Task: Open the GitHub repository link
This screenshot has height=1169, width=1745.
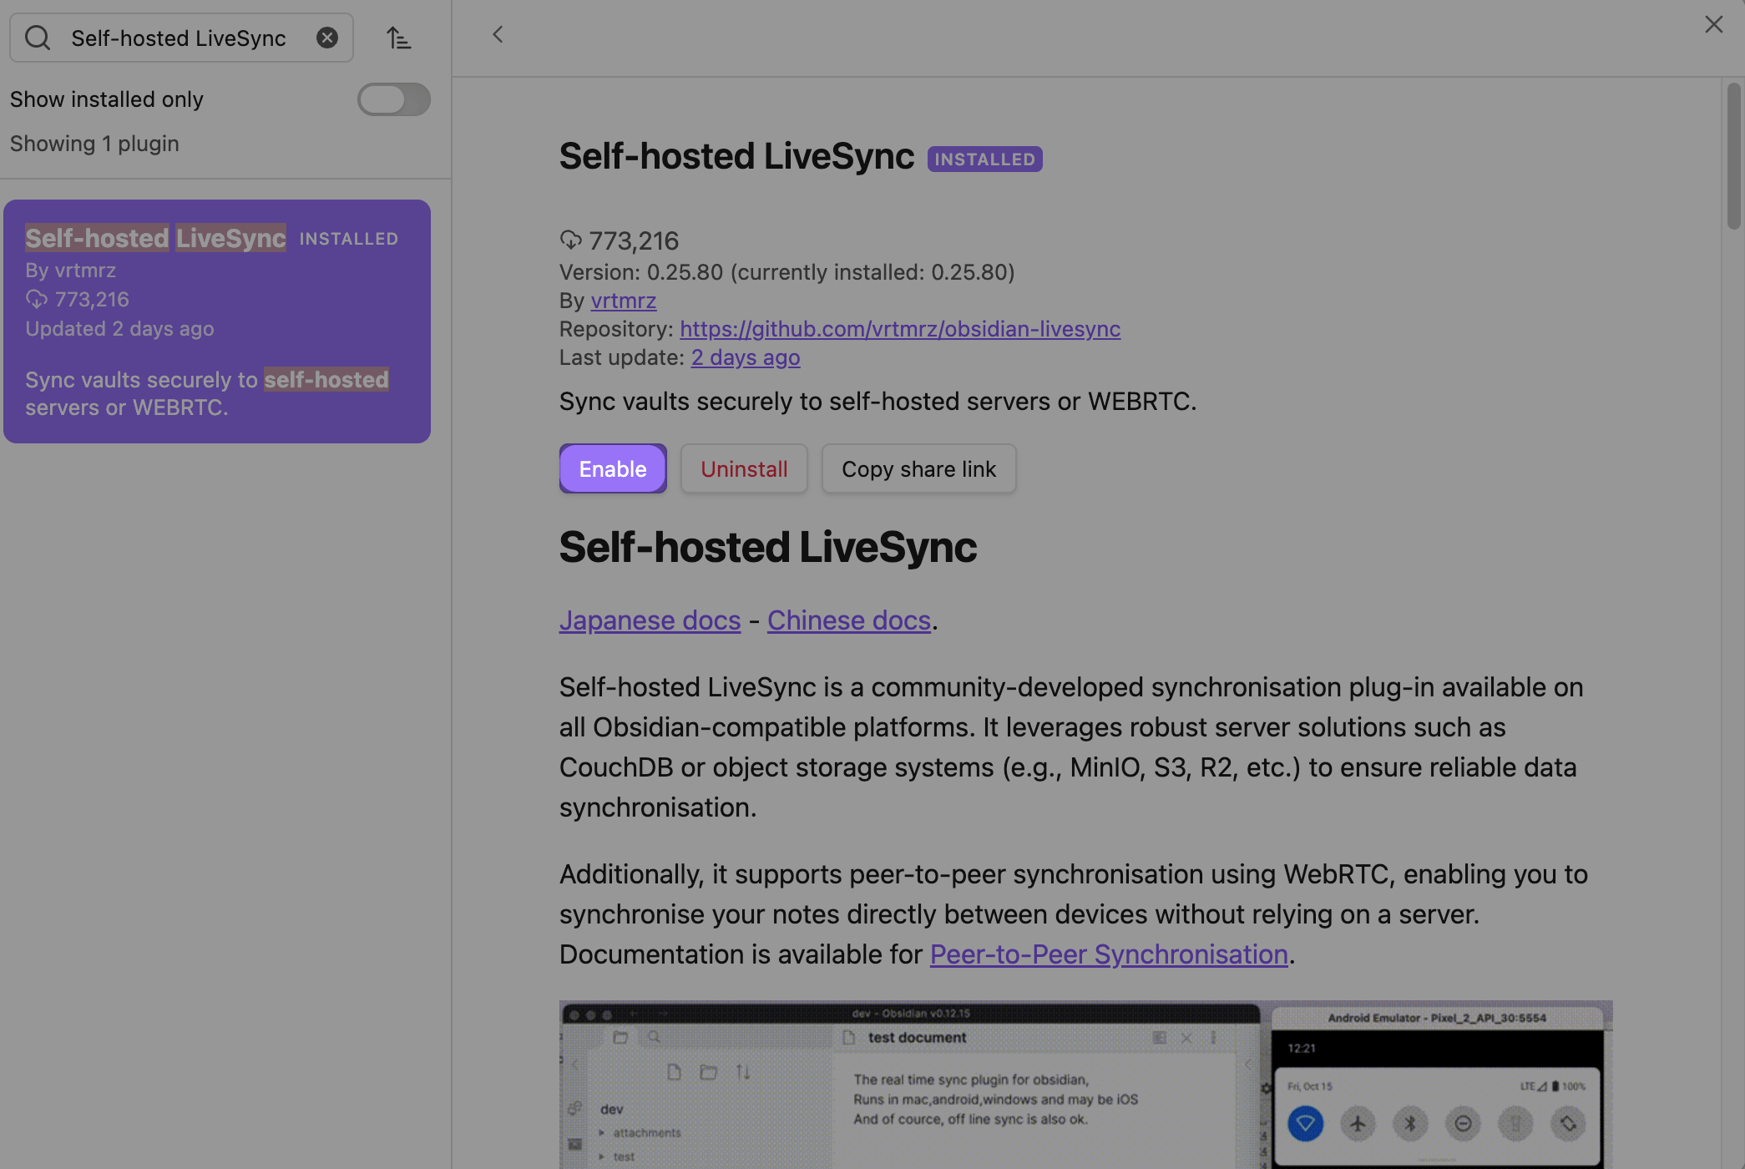Action: click(900, 328)
